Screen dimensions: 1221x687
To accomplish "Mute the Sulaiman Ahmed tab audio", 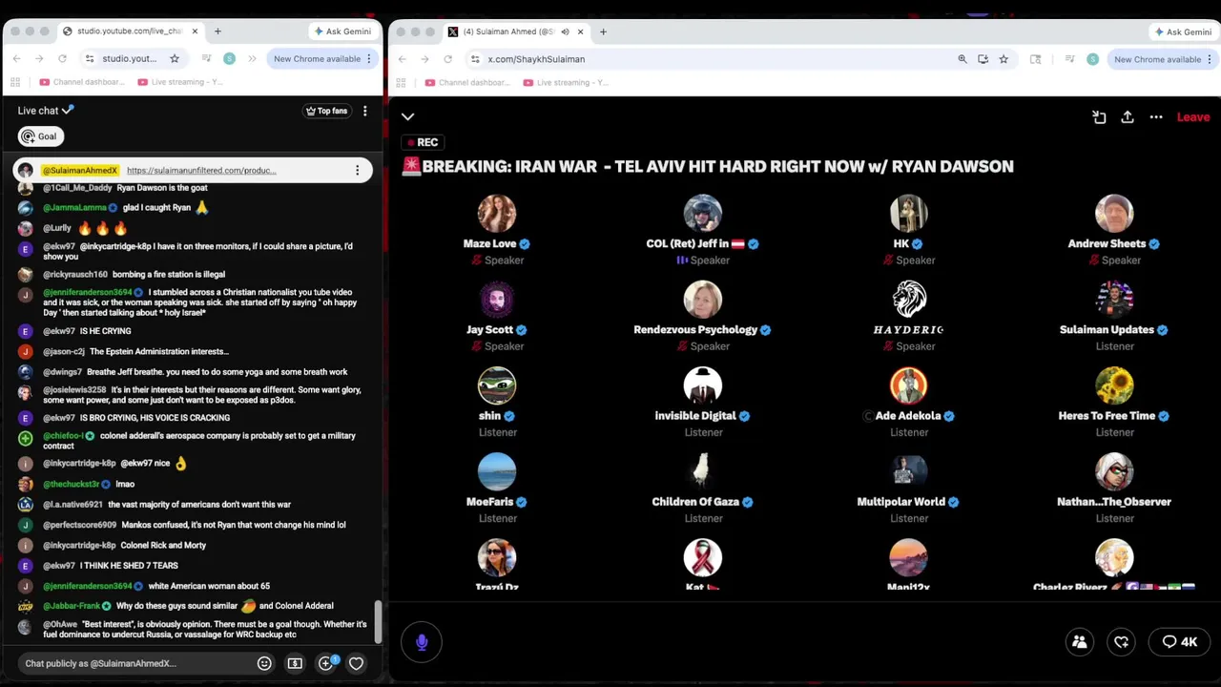I will click(x=565, y=31).
